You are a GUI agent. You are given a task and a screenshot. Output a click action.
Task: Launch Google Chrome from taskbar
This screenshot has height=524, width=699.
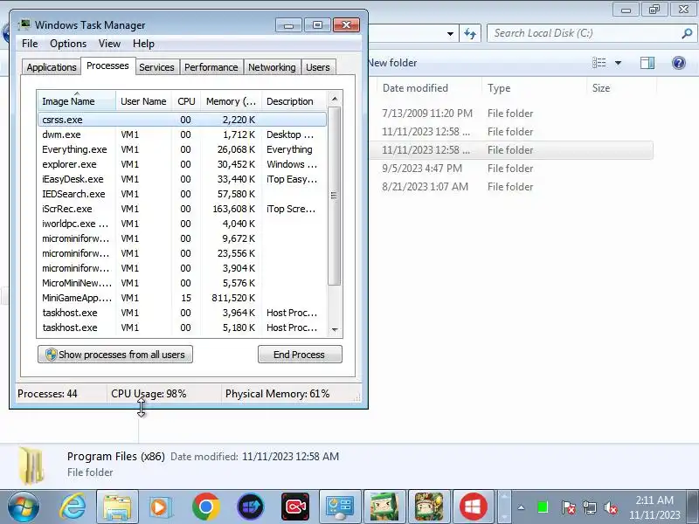[205, 507]
